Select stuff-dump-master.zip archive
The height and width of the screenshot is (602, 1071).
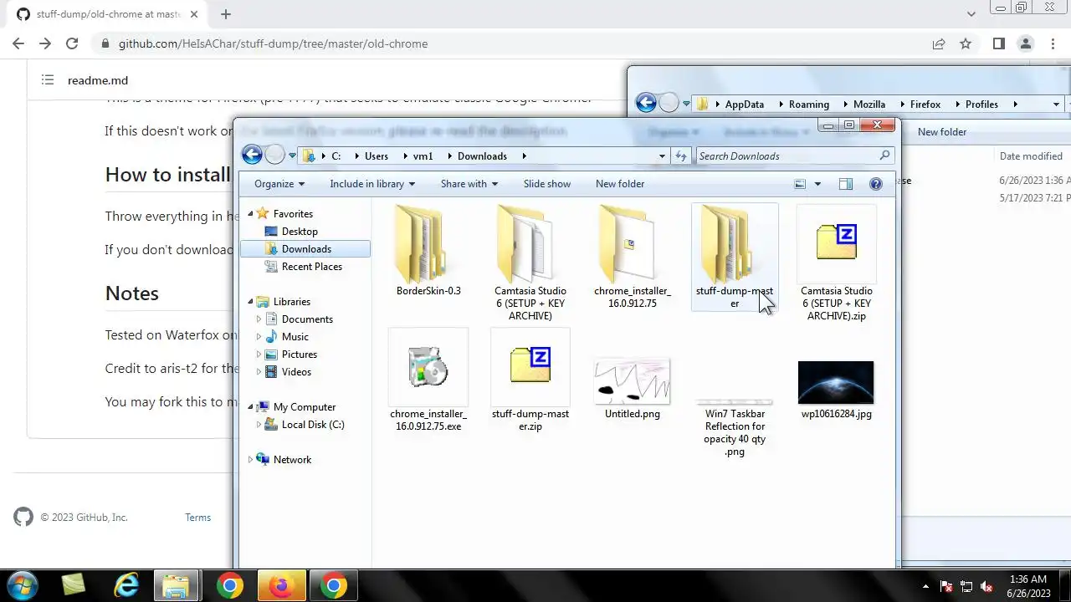530,380
